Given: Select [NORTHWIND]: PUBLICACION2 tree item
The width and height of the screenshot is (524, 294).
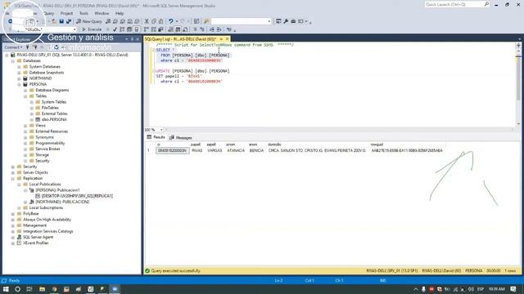Looking at the screenshot, I should [x=62, y=202].
